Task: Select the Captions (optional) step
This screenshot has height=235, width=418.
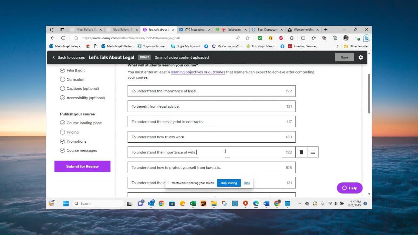Action: point(79,88)
